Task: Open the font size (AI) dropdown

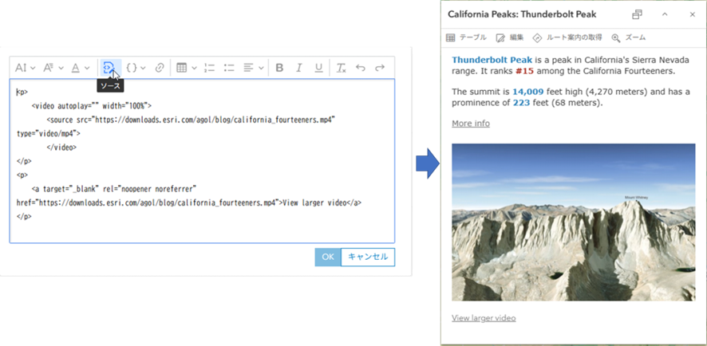Action: click(25, 68)
